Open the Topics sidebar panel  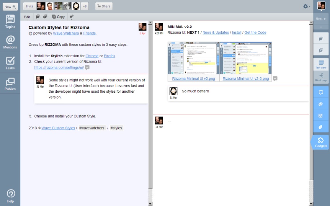click(10, 22)
